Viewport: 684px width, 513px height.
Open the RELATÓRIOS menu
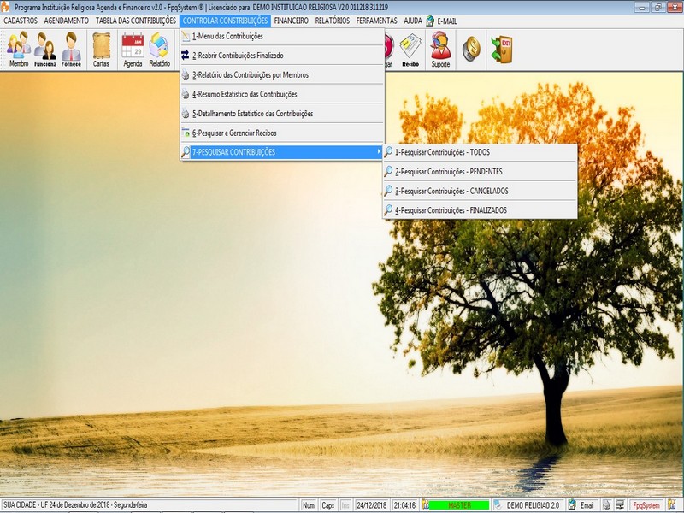333,21
